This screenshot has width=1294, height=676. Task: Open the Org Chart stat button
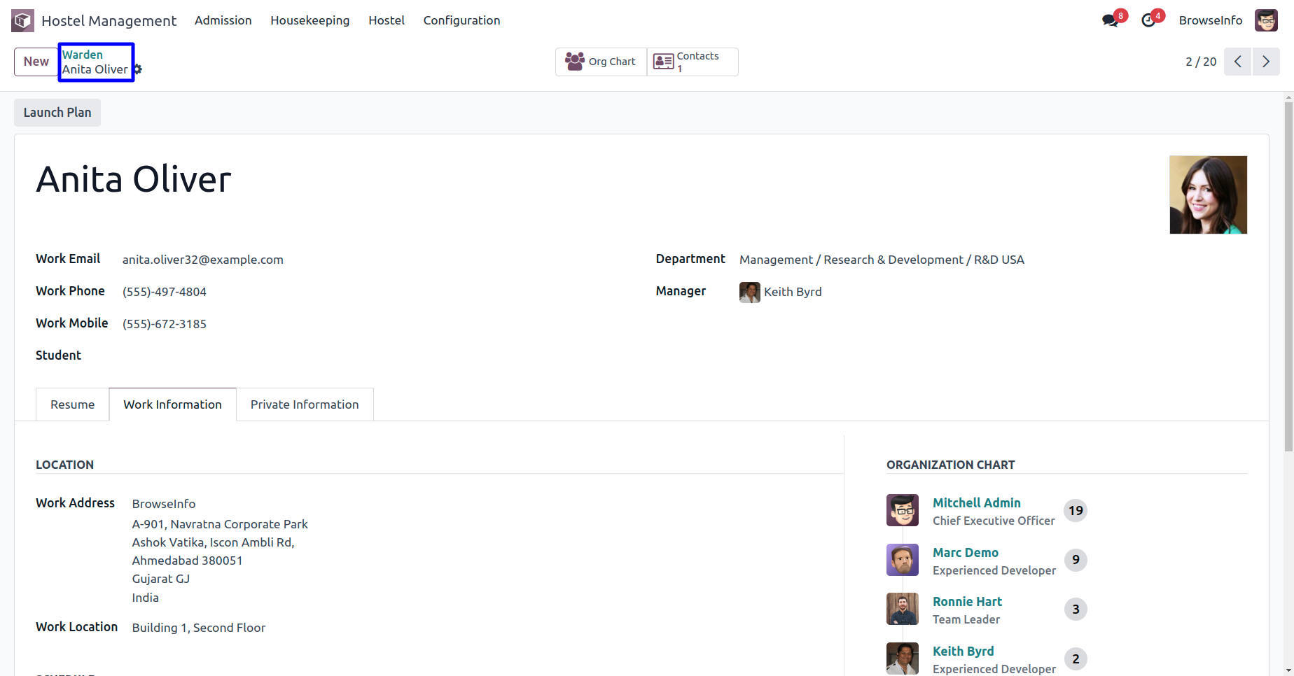coord(601,62)
